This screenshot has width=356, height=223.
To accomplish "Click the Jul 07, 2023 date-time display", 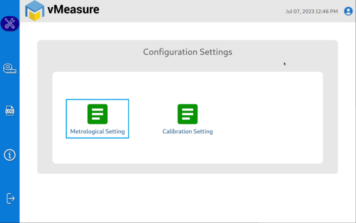I will 311,11.
